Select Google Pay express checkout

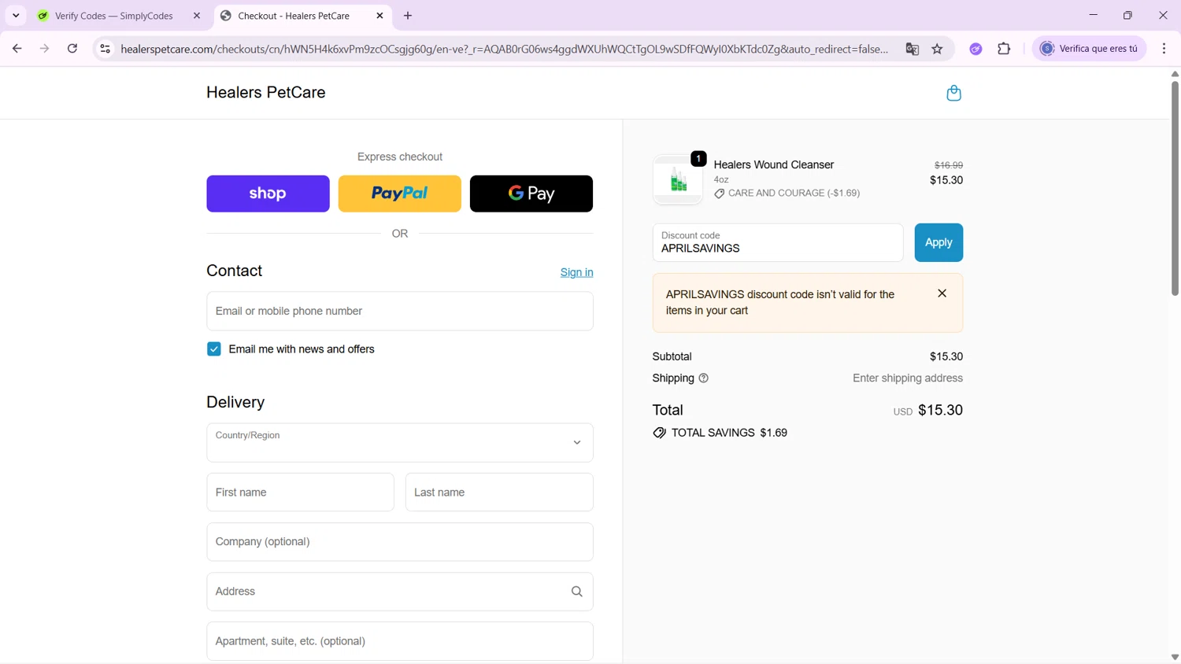[531, 194]
